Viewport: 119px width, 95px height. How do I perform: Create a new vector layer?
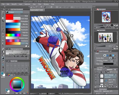point(103,86)
